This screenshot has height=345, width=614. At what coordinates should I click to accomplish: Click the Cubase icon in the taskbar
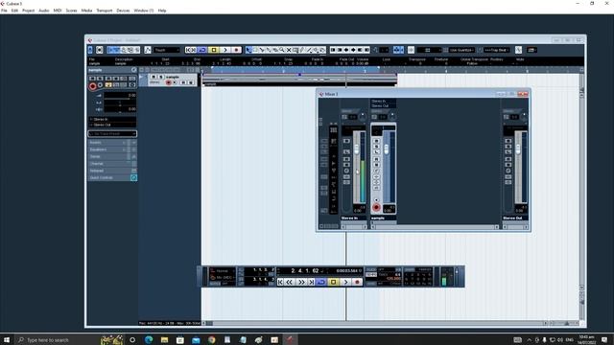click(x=290, y=340)
